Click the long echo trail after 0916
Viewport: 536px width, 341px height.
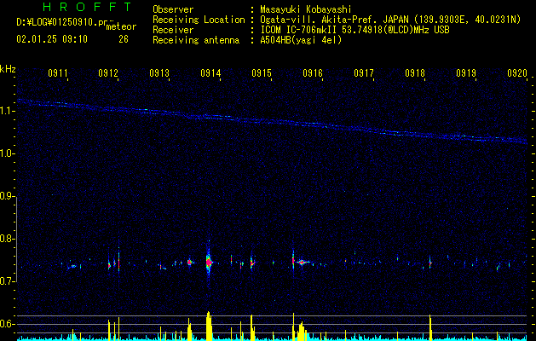point(303,263)
